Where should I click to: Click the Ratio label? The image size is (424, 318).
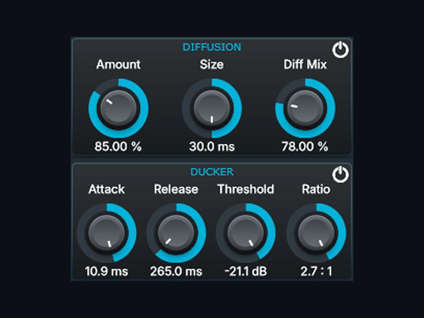[x=316, y=189]
